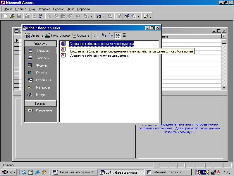Click the Properties icon in the toolbar

pos(118,16)
